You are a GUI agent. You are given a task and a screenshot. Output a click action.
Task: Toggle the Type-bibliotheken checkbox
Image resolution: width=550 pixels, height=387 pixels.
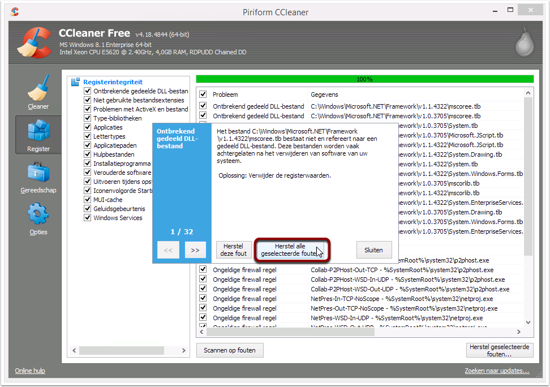click(87, 118)
